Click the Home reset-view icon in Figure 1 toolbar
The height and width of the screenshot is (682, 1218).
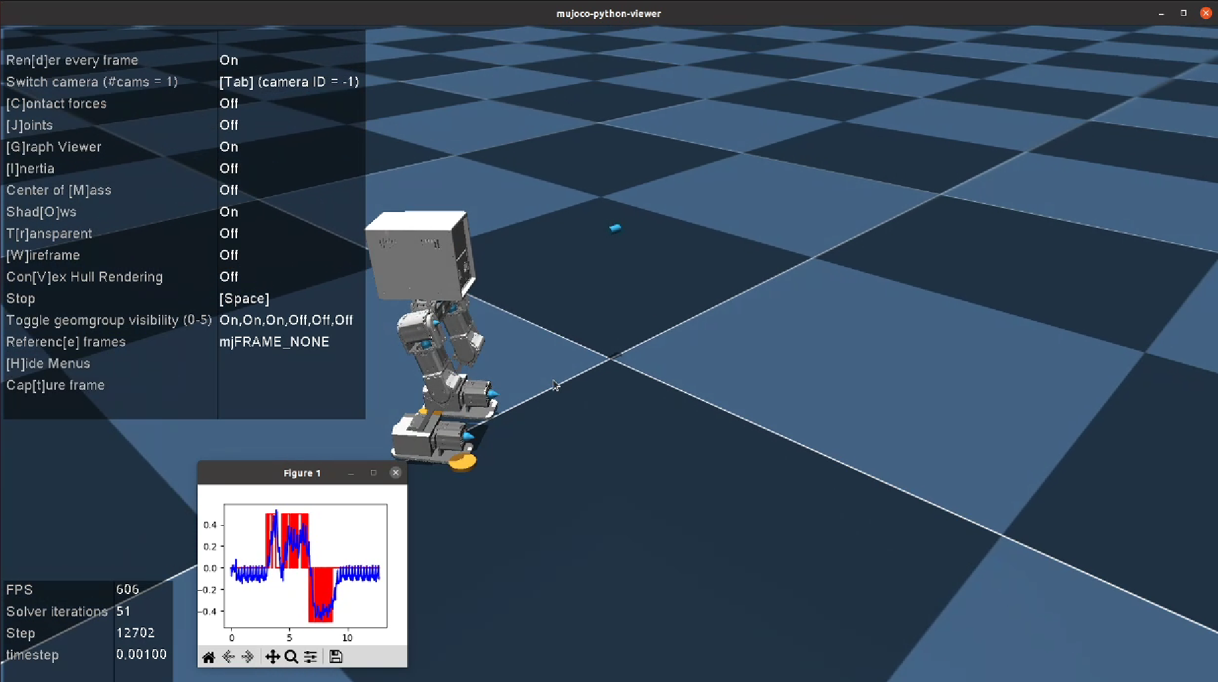click(x=209, y=657)
